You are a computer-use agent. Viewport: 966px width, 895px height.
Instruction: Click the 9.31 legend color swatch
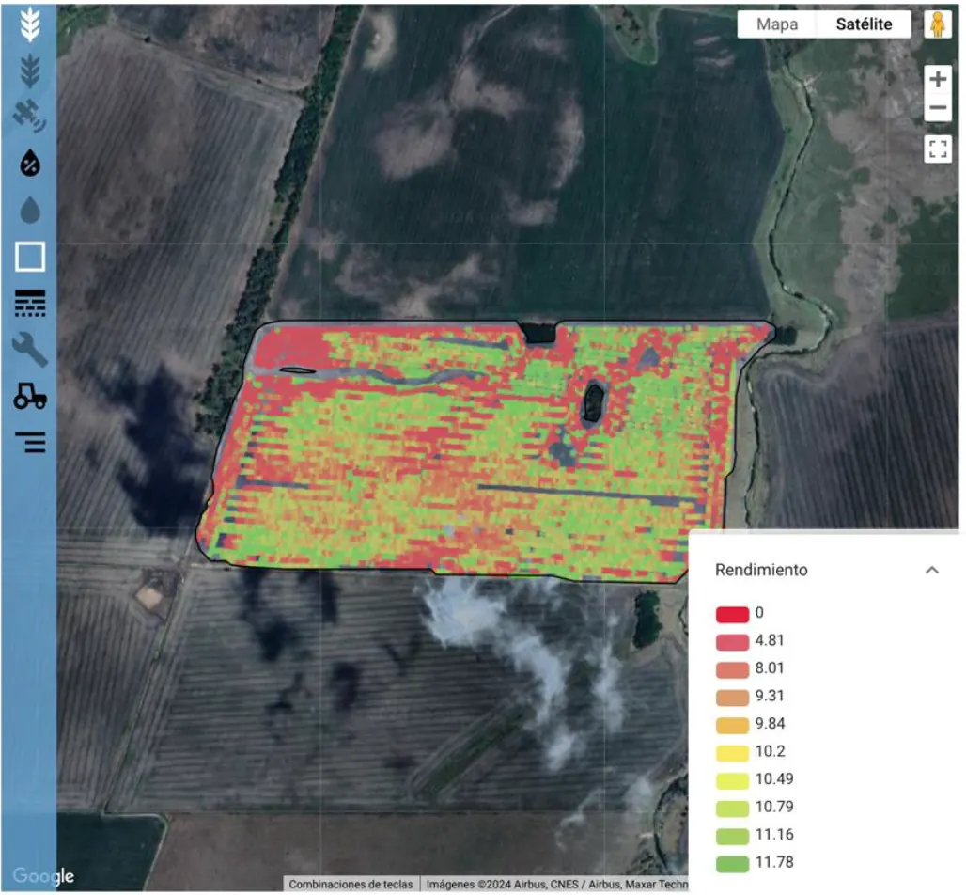[732, 698]
